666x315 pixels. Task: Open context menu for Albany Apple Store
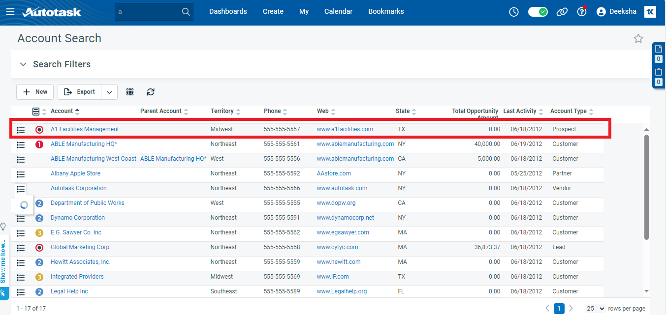[21, 174]
